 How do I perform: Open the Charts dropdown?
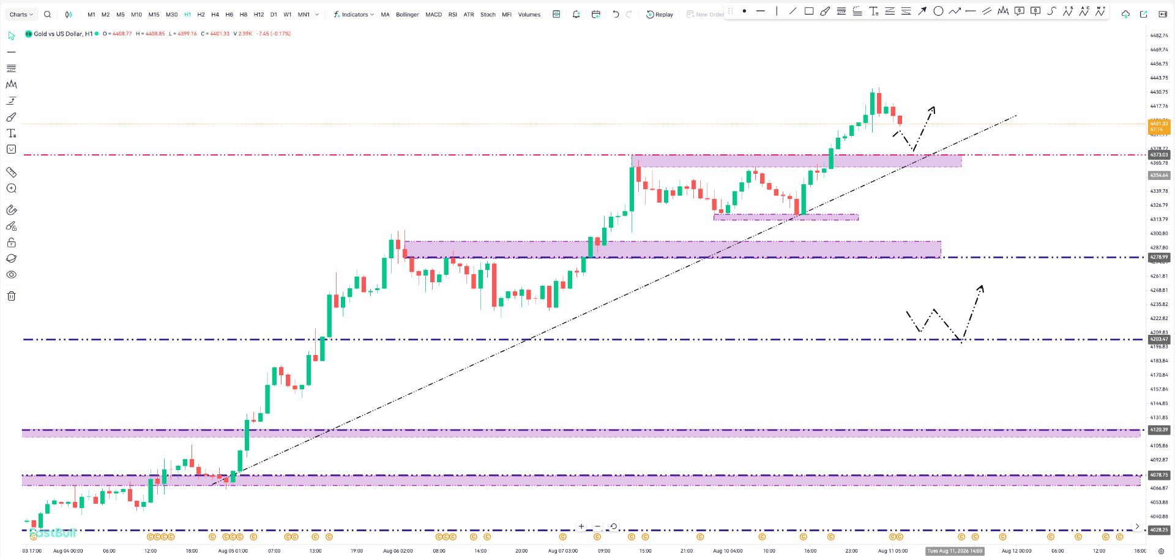point(21,14)
